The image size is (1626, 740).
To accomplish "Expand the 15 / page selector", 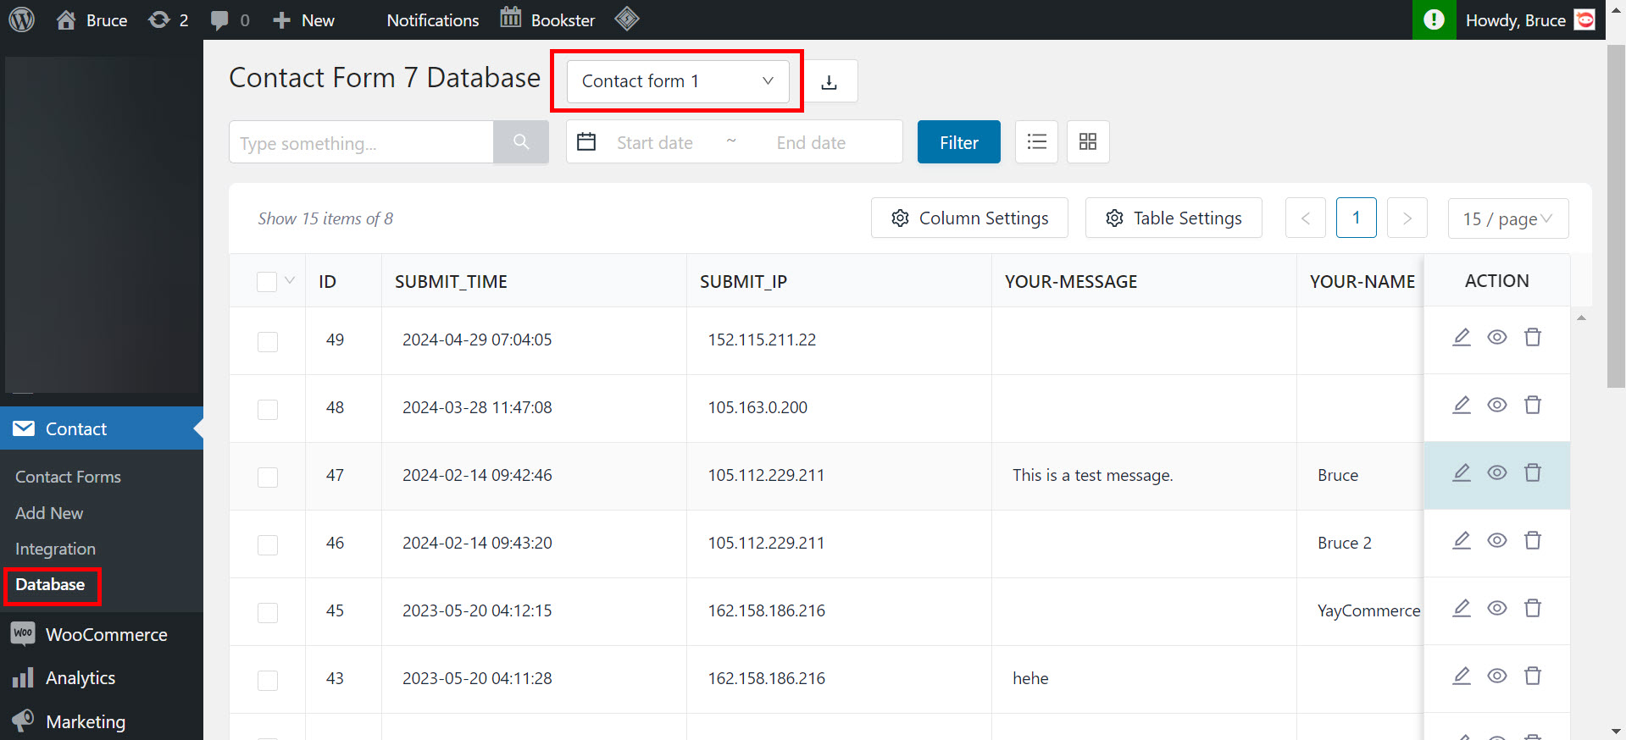I will pos(1507,219).
